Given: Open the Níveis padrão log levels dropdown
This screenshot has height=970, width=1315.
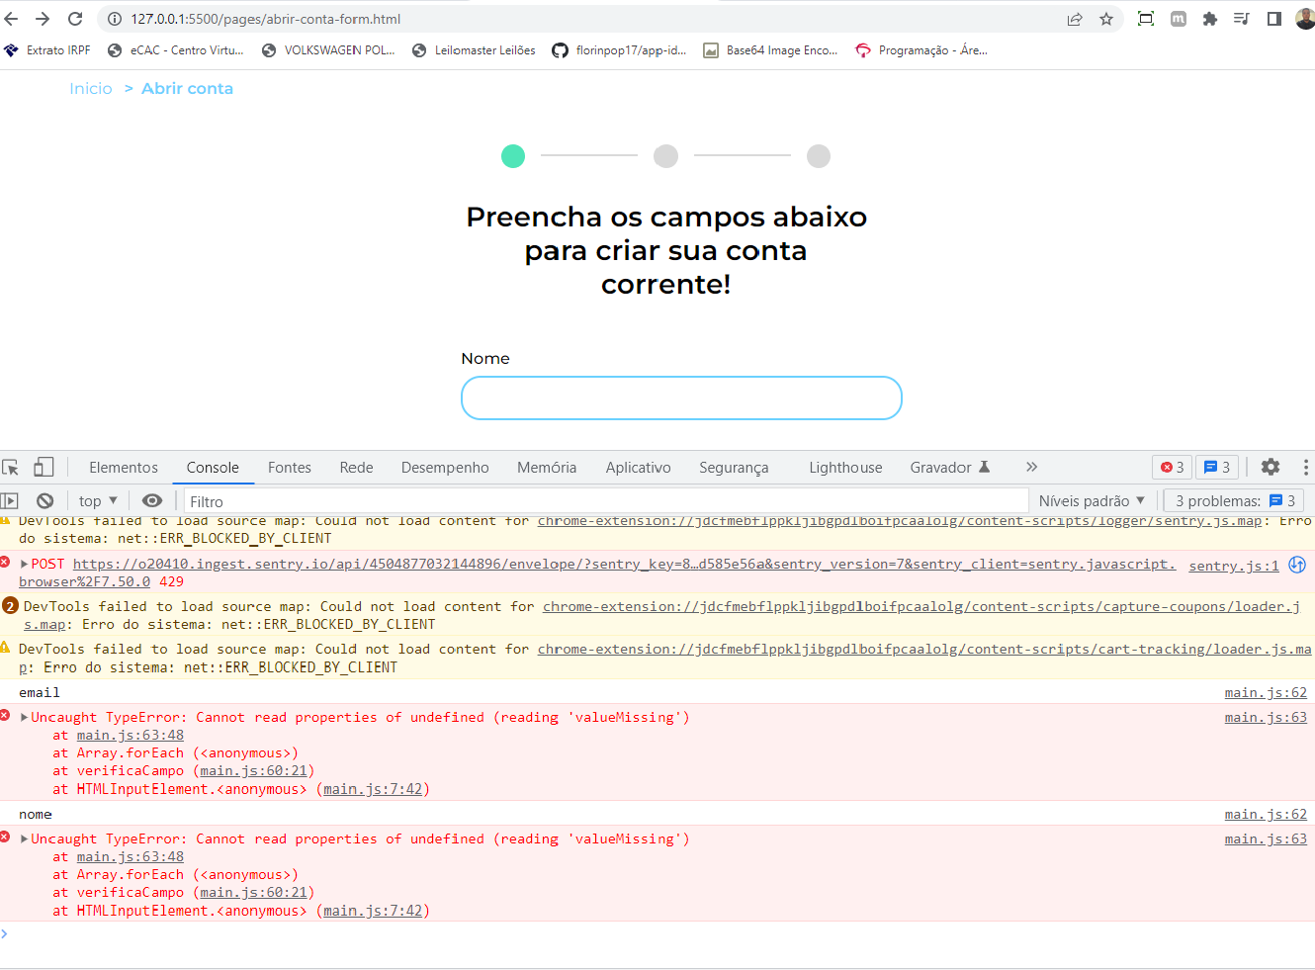Looking at the screenshot, I should 1092,501.
